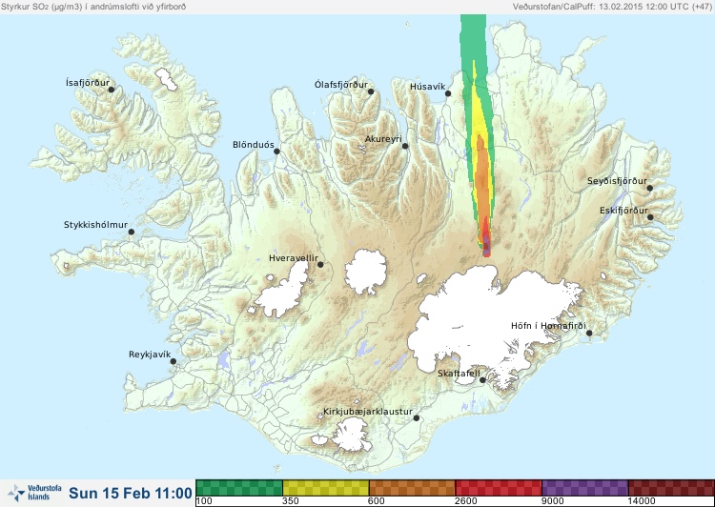Click the Höfn í Hornafirði marker dot
This screenshot has width=715, height=507.
(589, 333)
